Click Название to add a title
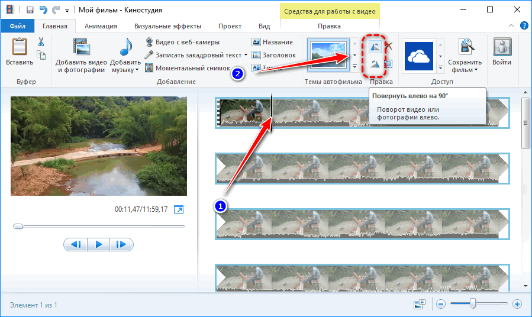Screen dimensions: 532x317 (272, 42)
